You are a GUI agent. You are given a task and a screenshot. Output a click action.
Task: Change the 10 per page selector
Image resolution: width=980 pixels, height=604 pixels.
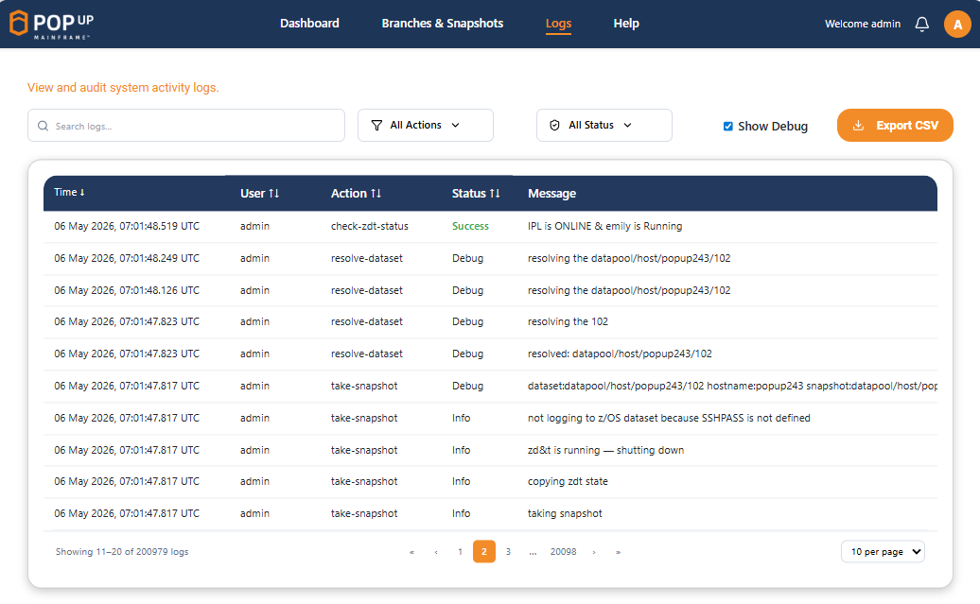(883, 551)
